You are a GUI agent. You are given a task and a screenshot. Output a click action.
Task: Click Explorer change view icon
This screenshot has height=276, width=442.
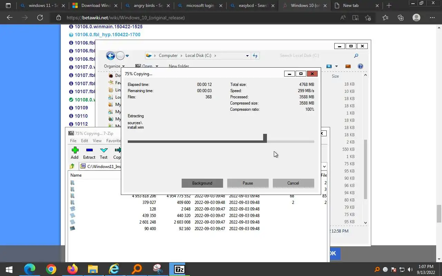pyautogui.click(x=329, y=66)
